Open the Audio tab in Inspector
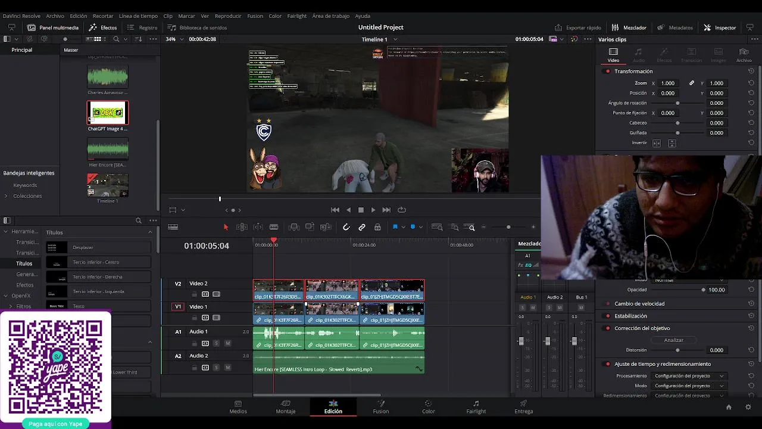The height and width of the screenshot is (429, 762). (x=639, y=55)
